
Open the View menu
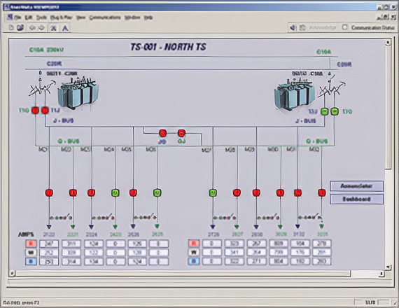(x=81, y=17)
